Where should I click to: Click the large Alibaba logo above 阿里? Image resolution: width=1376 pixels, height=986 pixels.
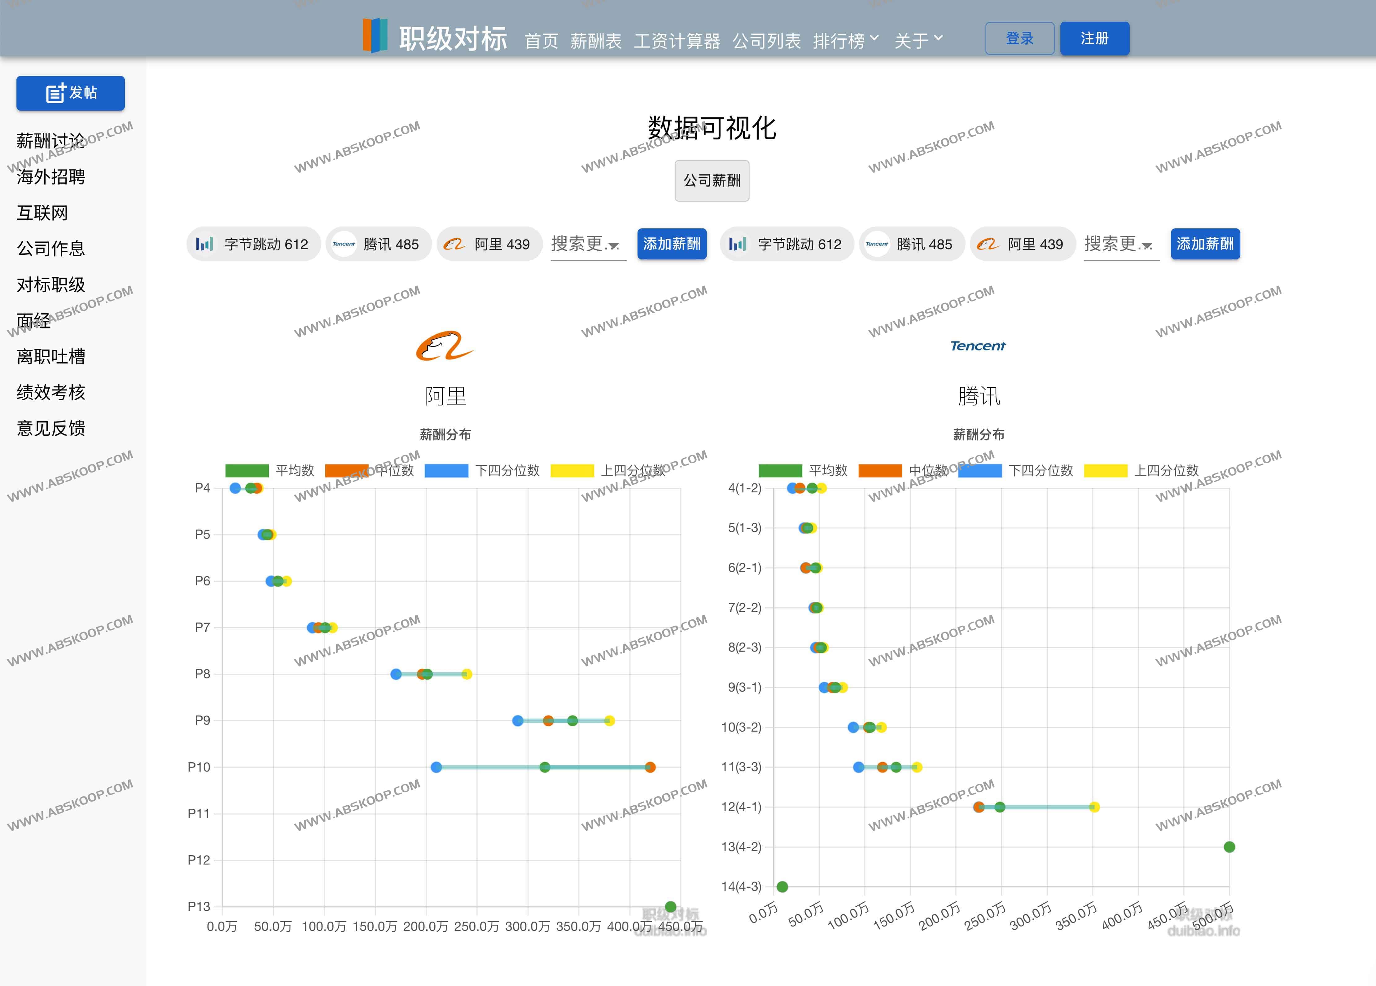(x=445, y=346)
